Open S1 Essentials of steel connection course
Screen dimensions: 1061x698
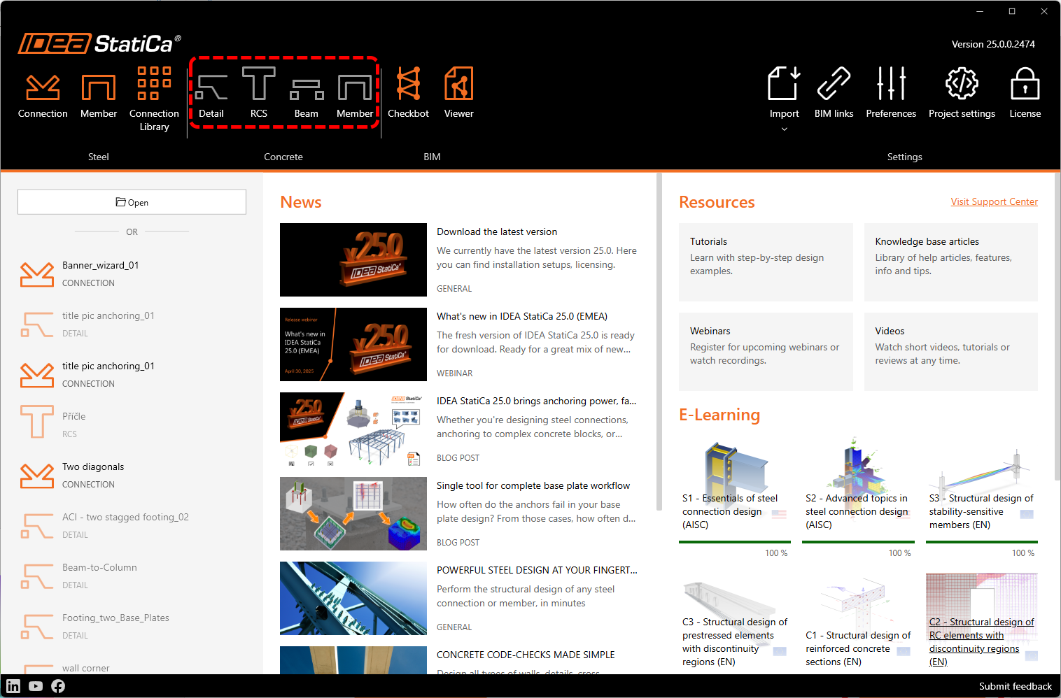click(x=735, y=486)
